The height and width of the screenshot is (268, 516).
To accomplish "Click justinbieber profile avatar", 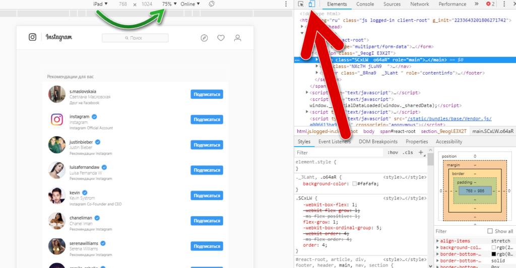I will point(56,145).
